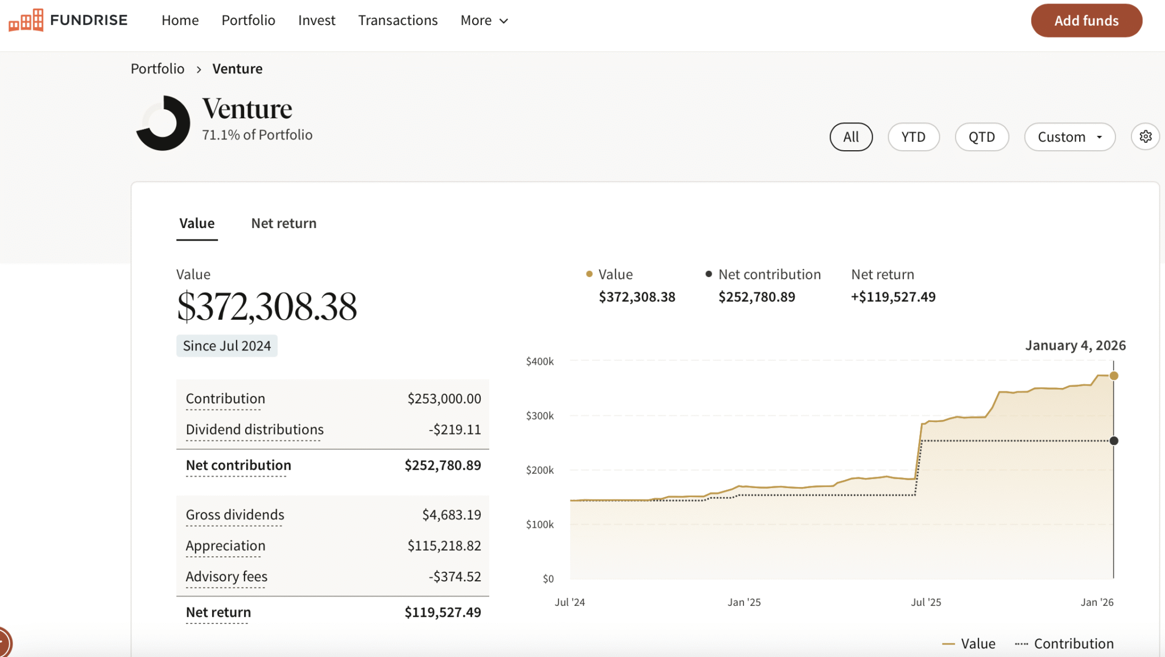Screen dimensions: 1165x657
Task: Switch to the QTD time range
Action: click(x=982, y=137)
